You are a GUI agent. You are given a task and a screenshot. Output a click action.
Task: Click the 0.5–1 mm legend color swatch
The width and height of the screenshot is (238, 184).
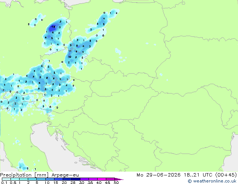tap(15, 179)
